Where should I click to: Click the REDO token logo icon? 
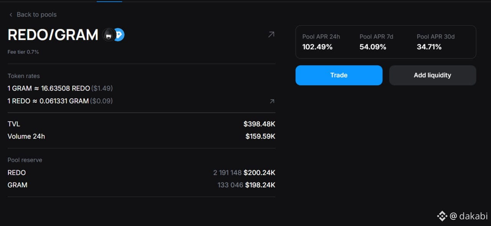pos(109,35)
